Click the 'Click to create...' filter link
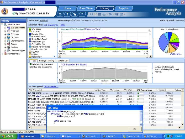The width and height of the screenshot is (185, 139). coord(51,86)
